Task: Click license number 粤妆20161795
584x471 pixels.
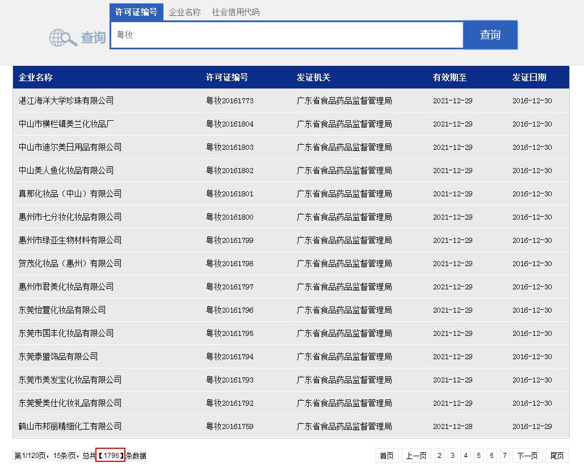Action: pos(230,333)
